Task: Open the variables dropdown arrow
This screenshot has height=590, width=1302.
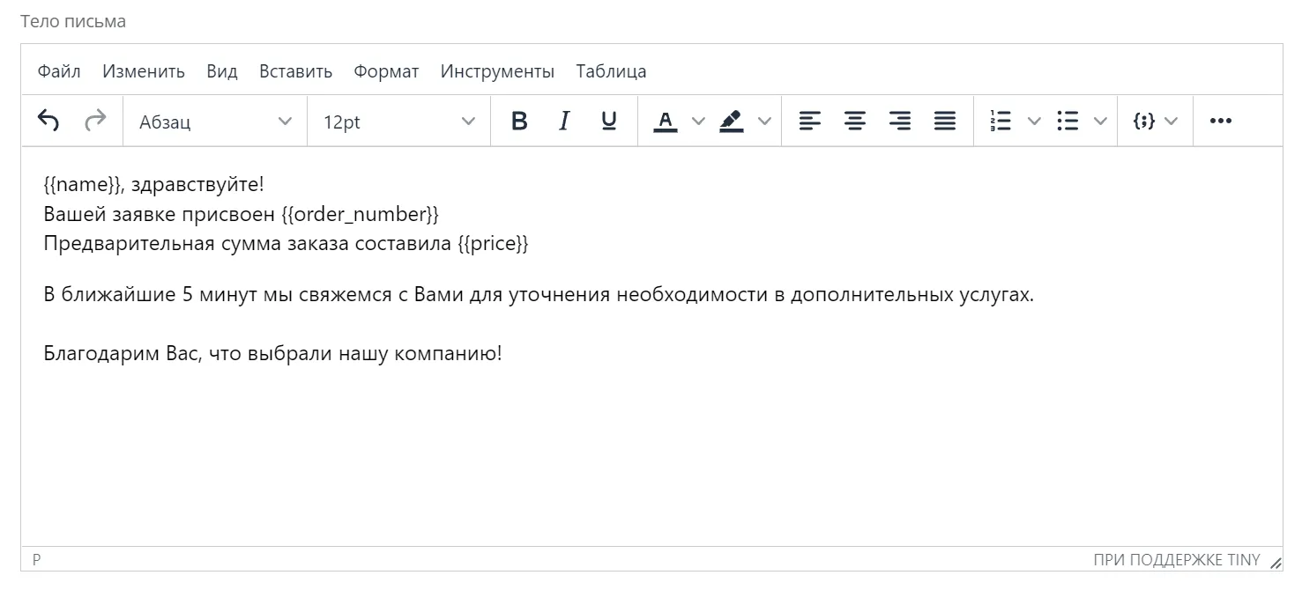Action: [1172, 122]
